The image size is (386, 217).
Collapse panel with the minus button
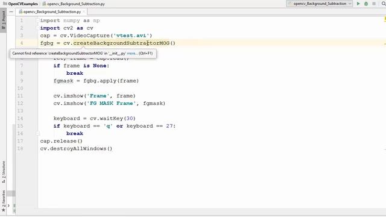coord(11,12)
